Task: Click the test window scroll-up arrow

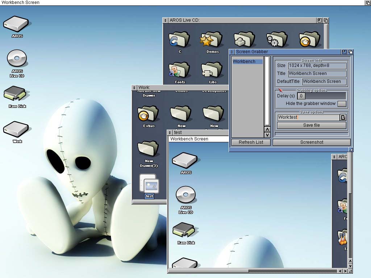Action: 350,261
